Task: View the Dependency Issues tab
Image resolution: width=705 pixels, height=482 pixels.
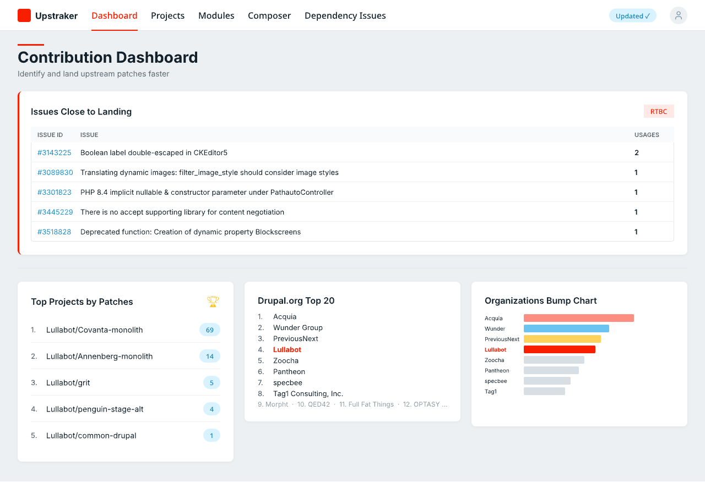Action: (345, 15)
